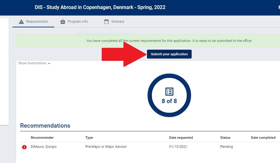Sort by the Date requested column header

[x=181, y=138]
